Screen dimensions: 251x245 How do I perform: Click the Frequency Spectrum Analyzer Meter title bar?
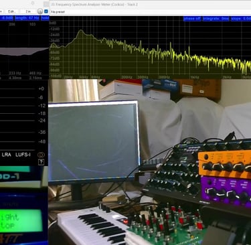point(150,4)
